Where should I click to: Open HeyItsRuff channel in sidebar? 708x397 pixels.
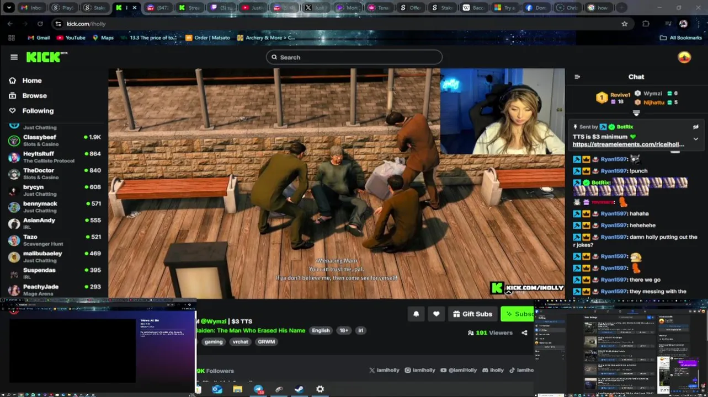pos(54,157)
